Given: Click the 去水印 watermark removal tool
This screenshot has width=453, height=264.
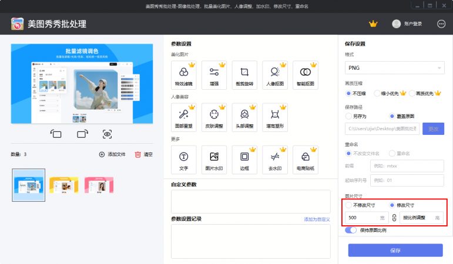Looking at the screenshot, I should tap(275, 159).
